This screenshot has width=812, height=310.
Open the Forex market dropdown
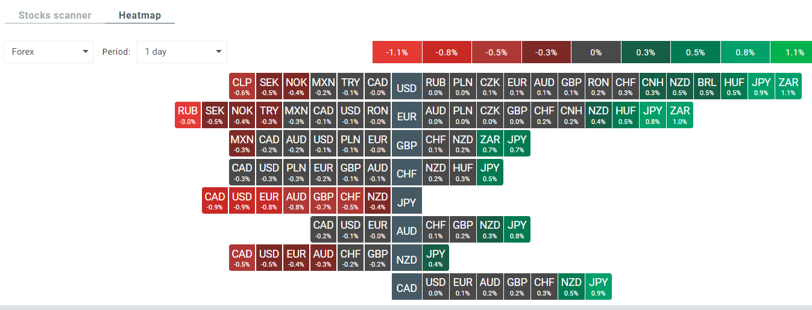coord(49,52)
